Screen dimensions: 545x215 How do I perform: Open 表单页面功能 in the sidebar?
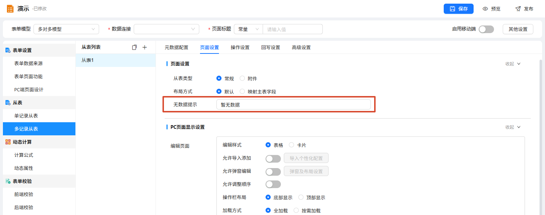[x=39, y=76]
